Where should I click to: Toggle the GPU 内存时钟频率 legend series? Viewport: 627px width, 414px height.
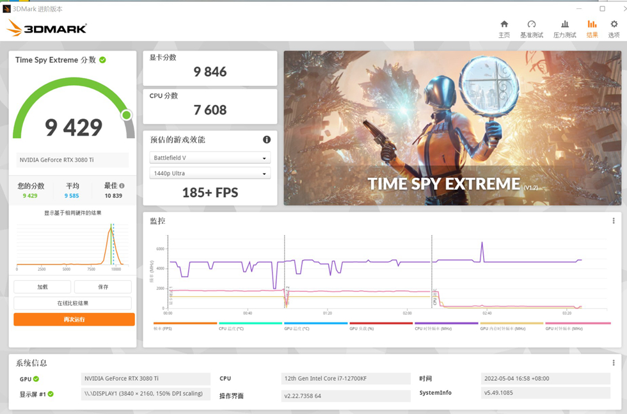click(512, 326)
